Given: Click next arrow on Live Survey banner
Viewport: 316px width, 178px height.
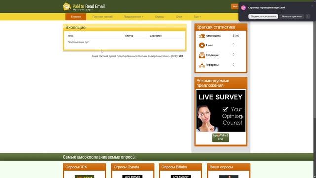Looking at the screenshot, I should tap(242, 117).
